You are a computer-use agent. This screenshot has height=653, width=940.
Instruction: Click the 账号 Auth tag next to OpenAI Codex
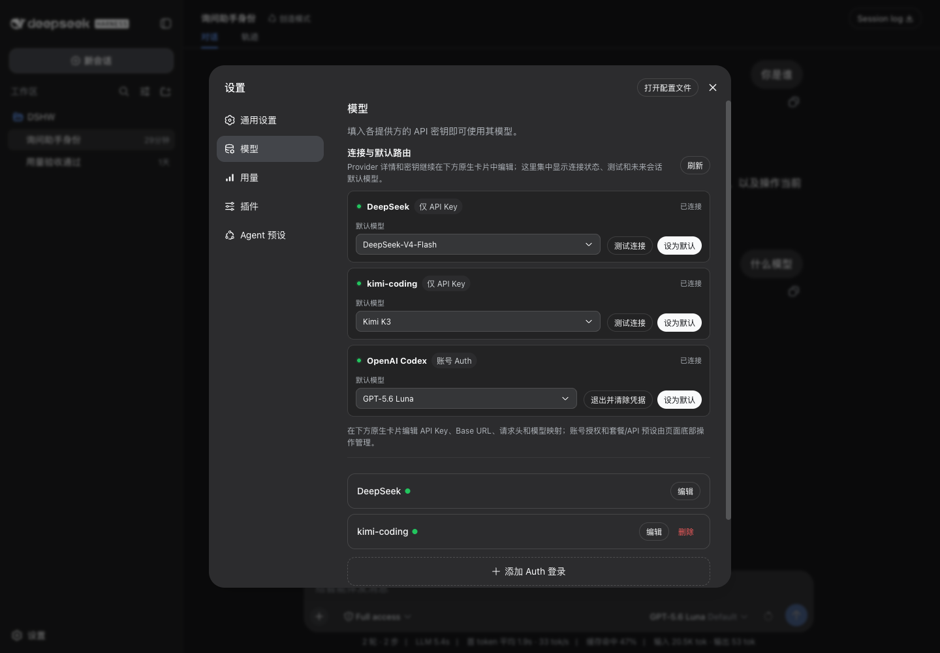[454, 360]
